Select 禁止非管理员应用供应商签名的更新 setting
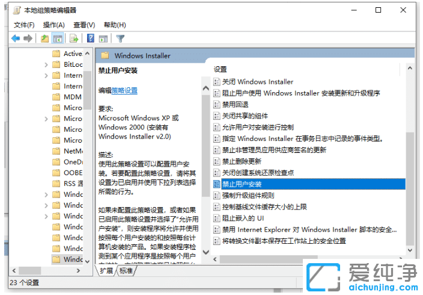The image size is (423, 295). 274,150
